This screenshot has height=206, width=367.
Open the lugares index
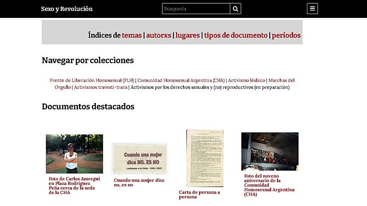pos(188,35)
